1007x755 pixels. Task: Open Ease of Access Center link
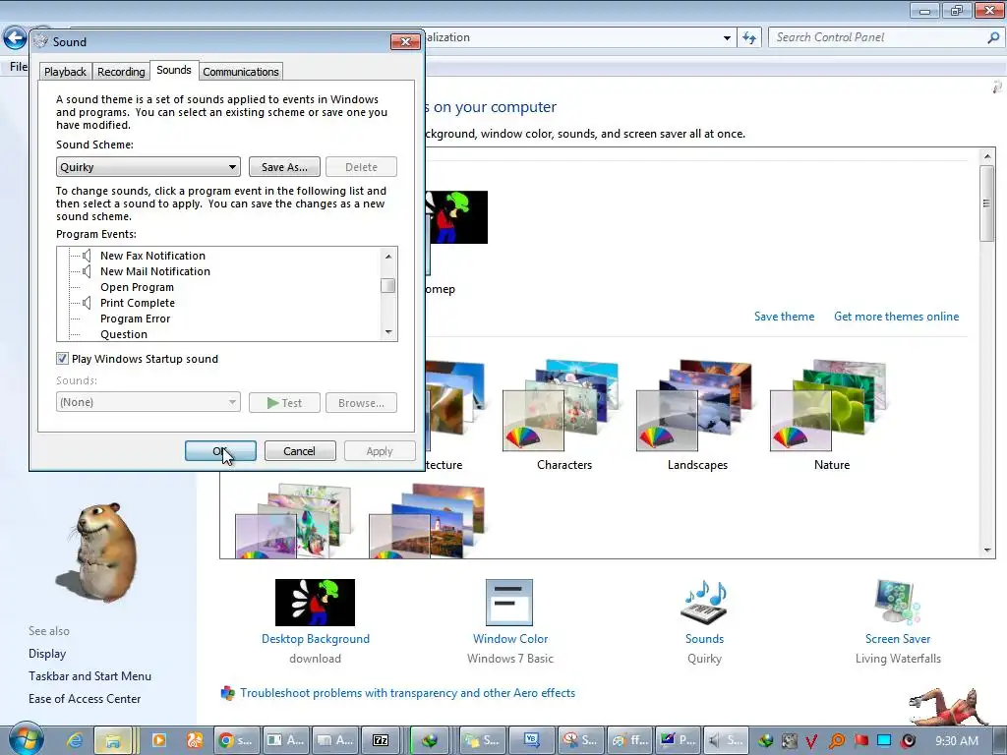[x=85, y=699]
